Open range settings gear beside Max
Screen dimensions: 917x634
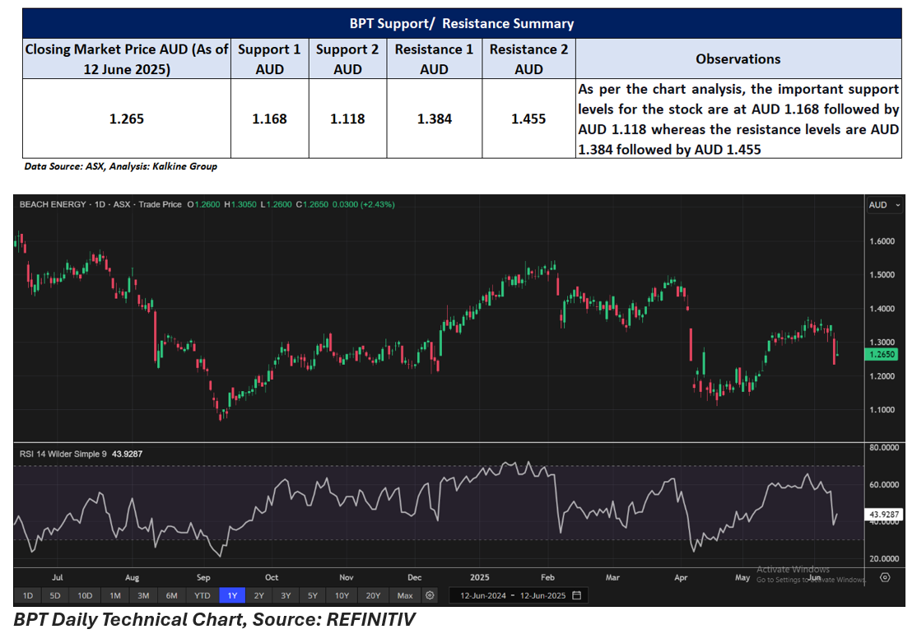tap(430, 595)
